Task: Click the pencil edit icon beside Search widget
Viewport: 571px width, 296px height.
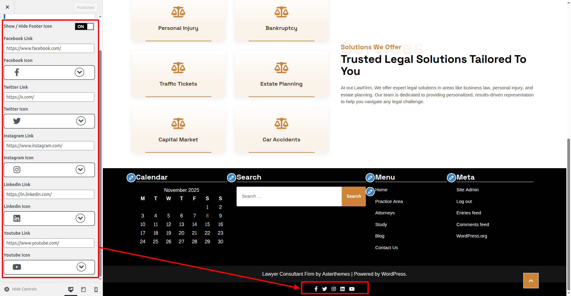Action: (232, 178)
